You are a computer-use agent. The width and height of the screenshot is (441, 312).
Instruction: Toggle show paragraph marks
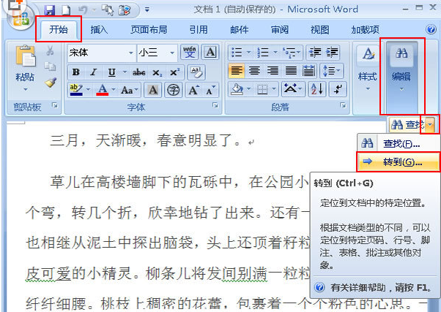(x=338, y=90)
